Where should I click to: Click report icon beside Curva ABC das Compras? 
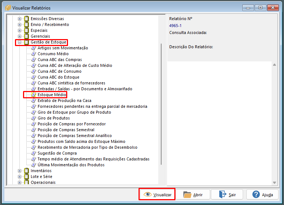click(x=34, y=60)
